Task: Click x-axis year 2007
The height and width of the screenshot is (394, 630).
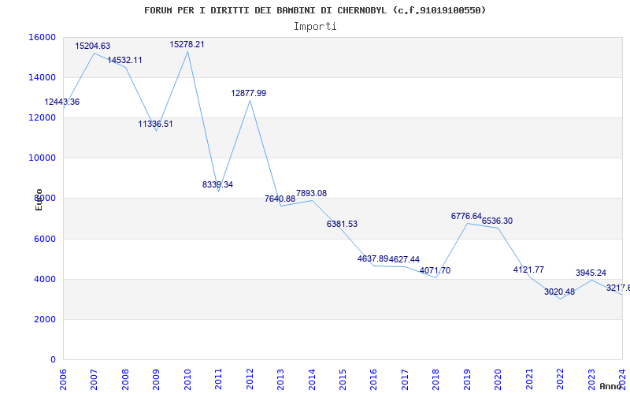Action: coord(94,379)
